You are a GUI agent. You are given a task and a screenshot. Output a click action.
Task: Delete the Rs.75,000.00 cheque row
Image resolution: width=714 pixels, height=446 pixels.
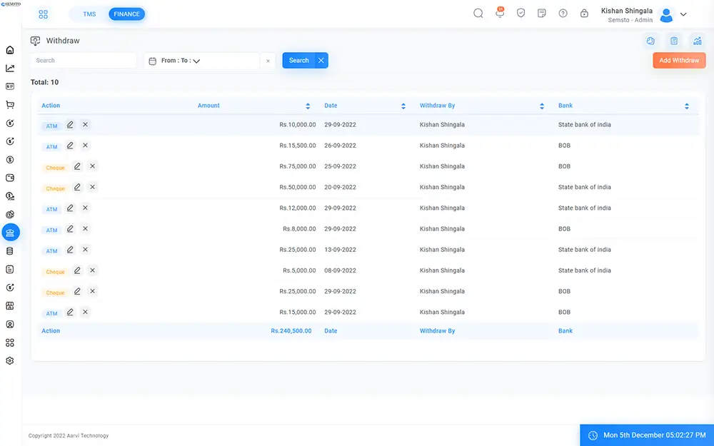(x=92, y=166)
